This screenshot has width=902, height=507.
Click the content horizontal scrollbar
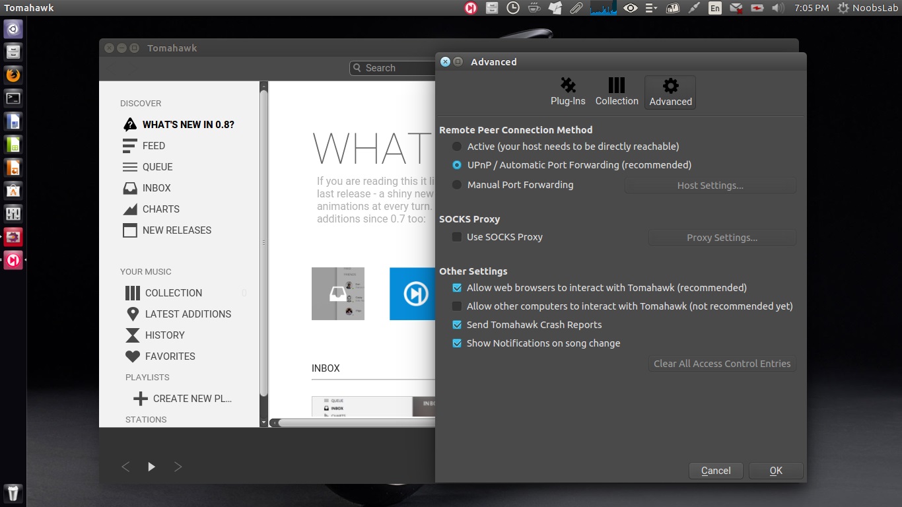click(357, 422)
